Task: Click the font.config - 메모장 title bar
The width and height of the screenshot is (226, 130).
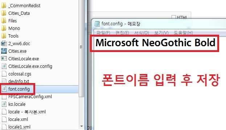Action: pyautogui.click(x=159, y=24)
